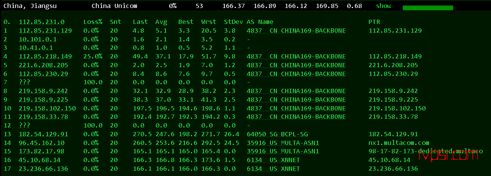This screenshot has height=176, width=491.
Task: Click the AS Name column header
Action: (260, 22)
